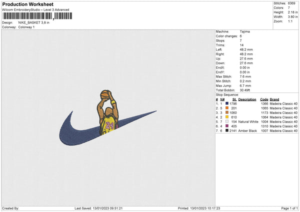The width and height of the screenshot is (300, 212).
Task: Click the "Color changes:" label
Action: coord(226,36)
